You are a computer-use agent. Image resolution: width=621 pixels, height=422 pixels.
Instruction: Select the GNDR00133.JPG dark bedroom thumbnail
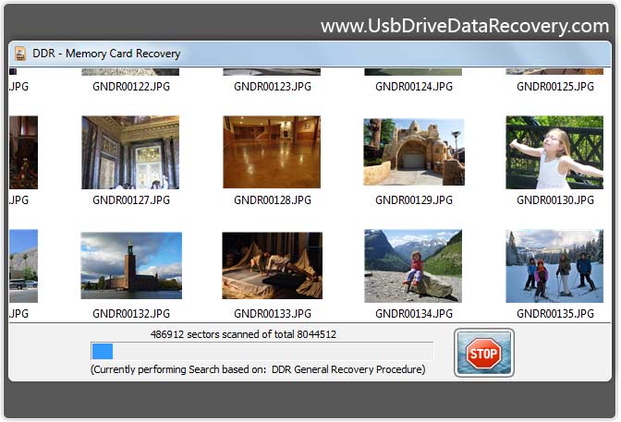tap(272, 266)
